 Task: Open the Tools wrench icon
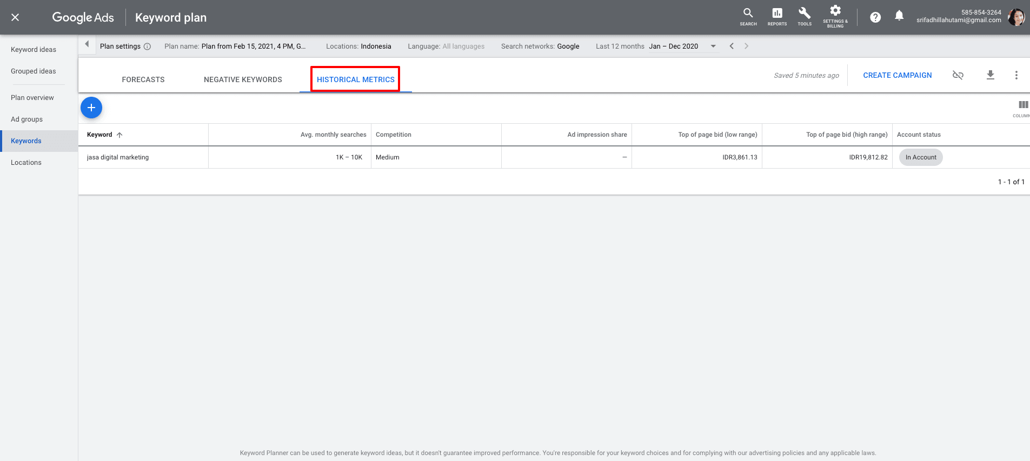pyautogui.click(x=805, y=16)
